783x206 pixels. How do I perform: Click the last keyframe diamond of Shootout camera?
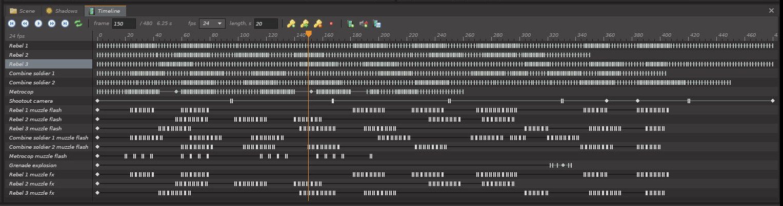coord(773,101)
